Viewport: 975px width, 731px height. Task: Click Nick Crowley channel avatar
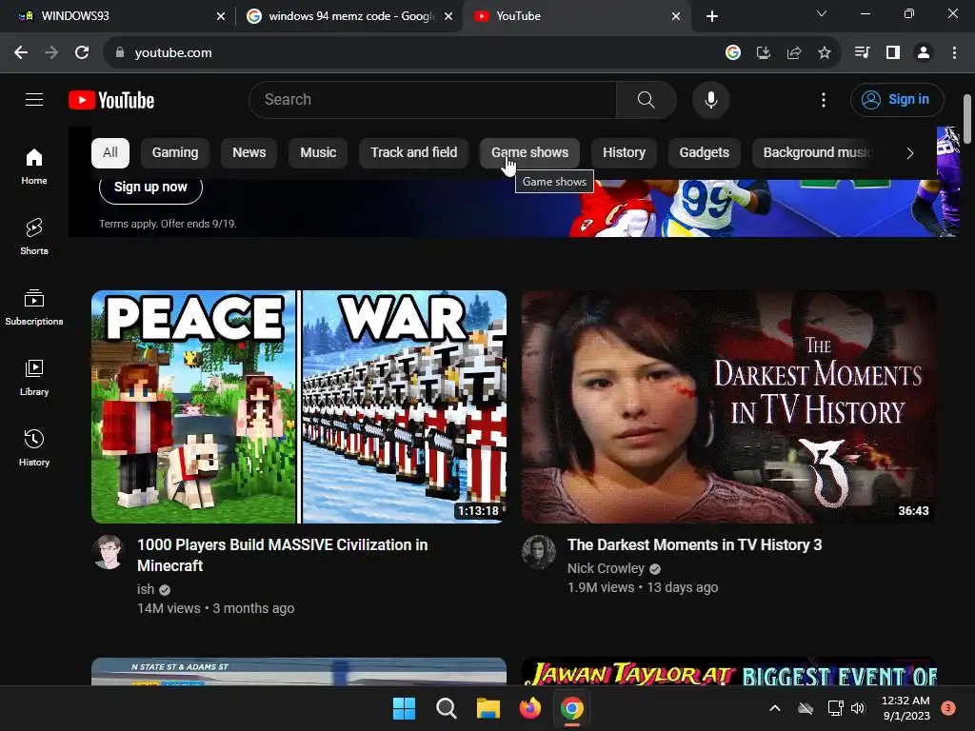pyautogui.click(x=539, y=552)
